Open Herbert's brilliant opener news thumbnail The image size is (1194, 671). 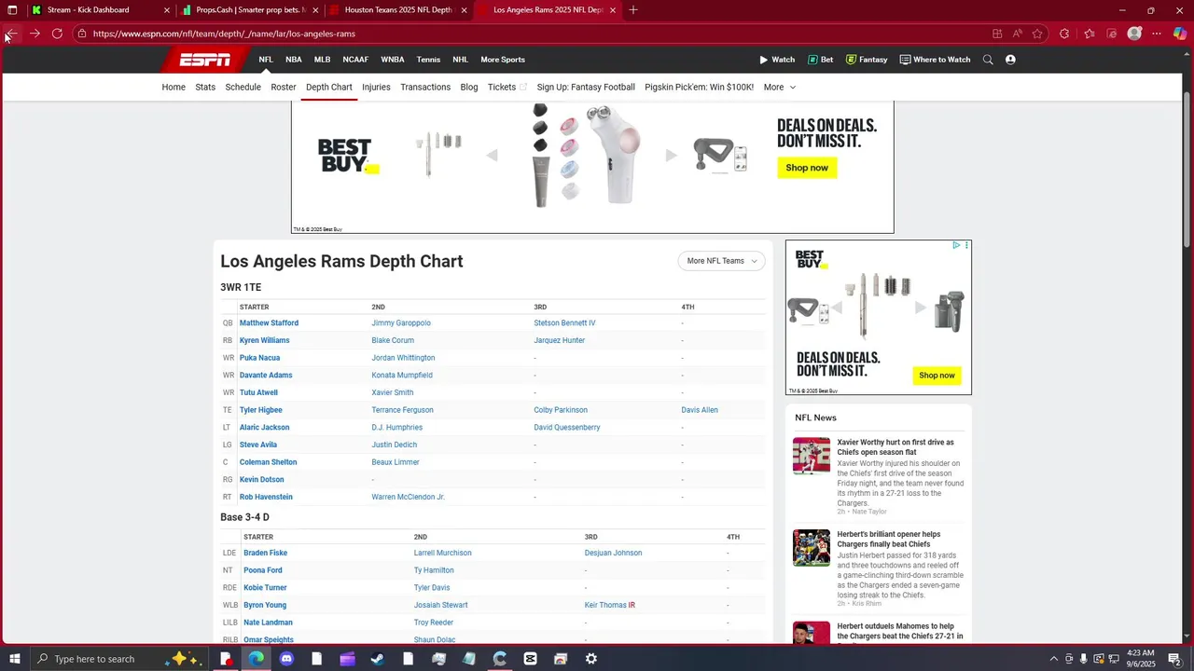pos(812,548)
